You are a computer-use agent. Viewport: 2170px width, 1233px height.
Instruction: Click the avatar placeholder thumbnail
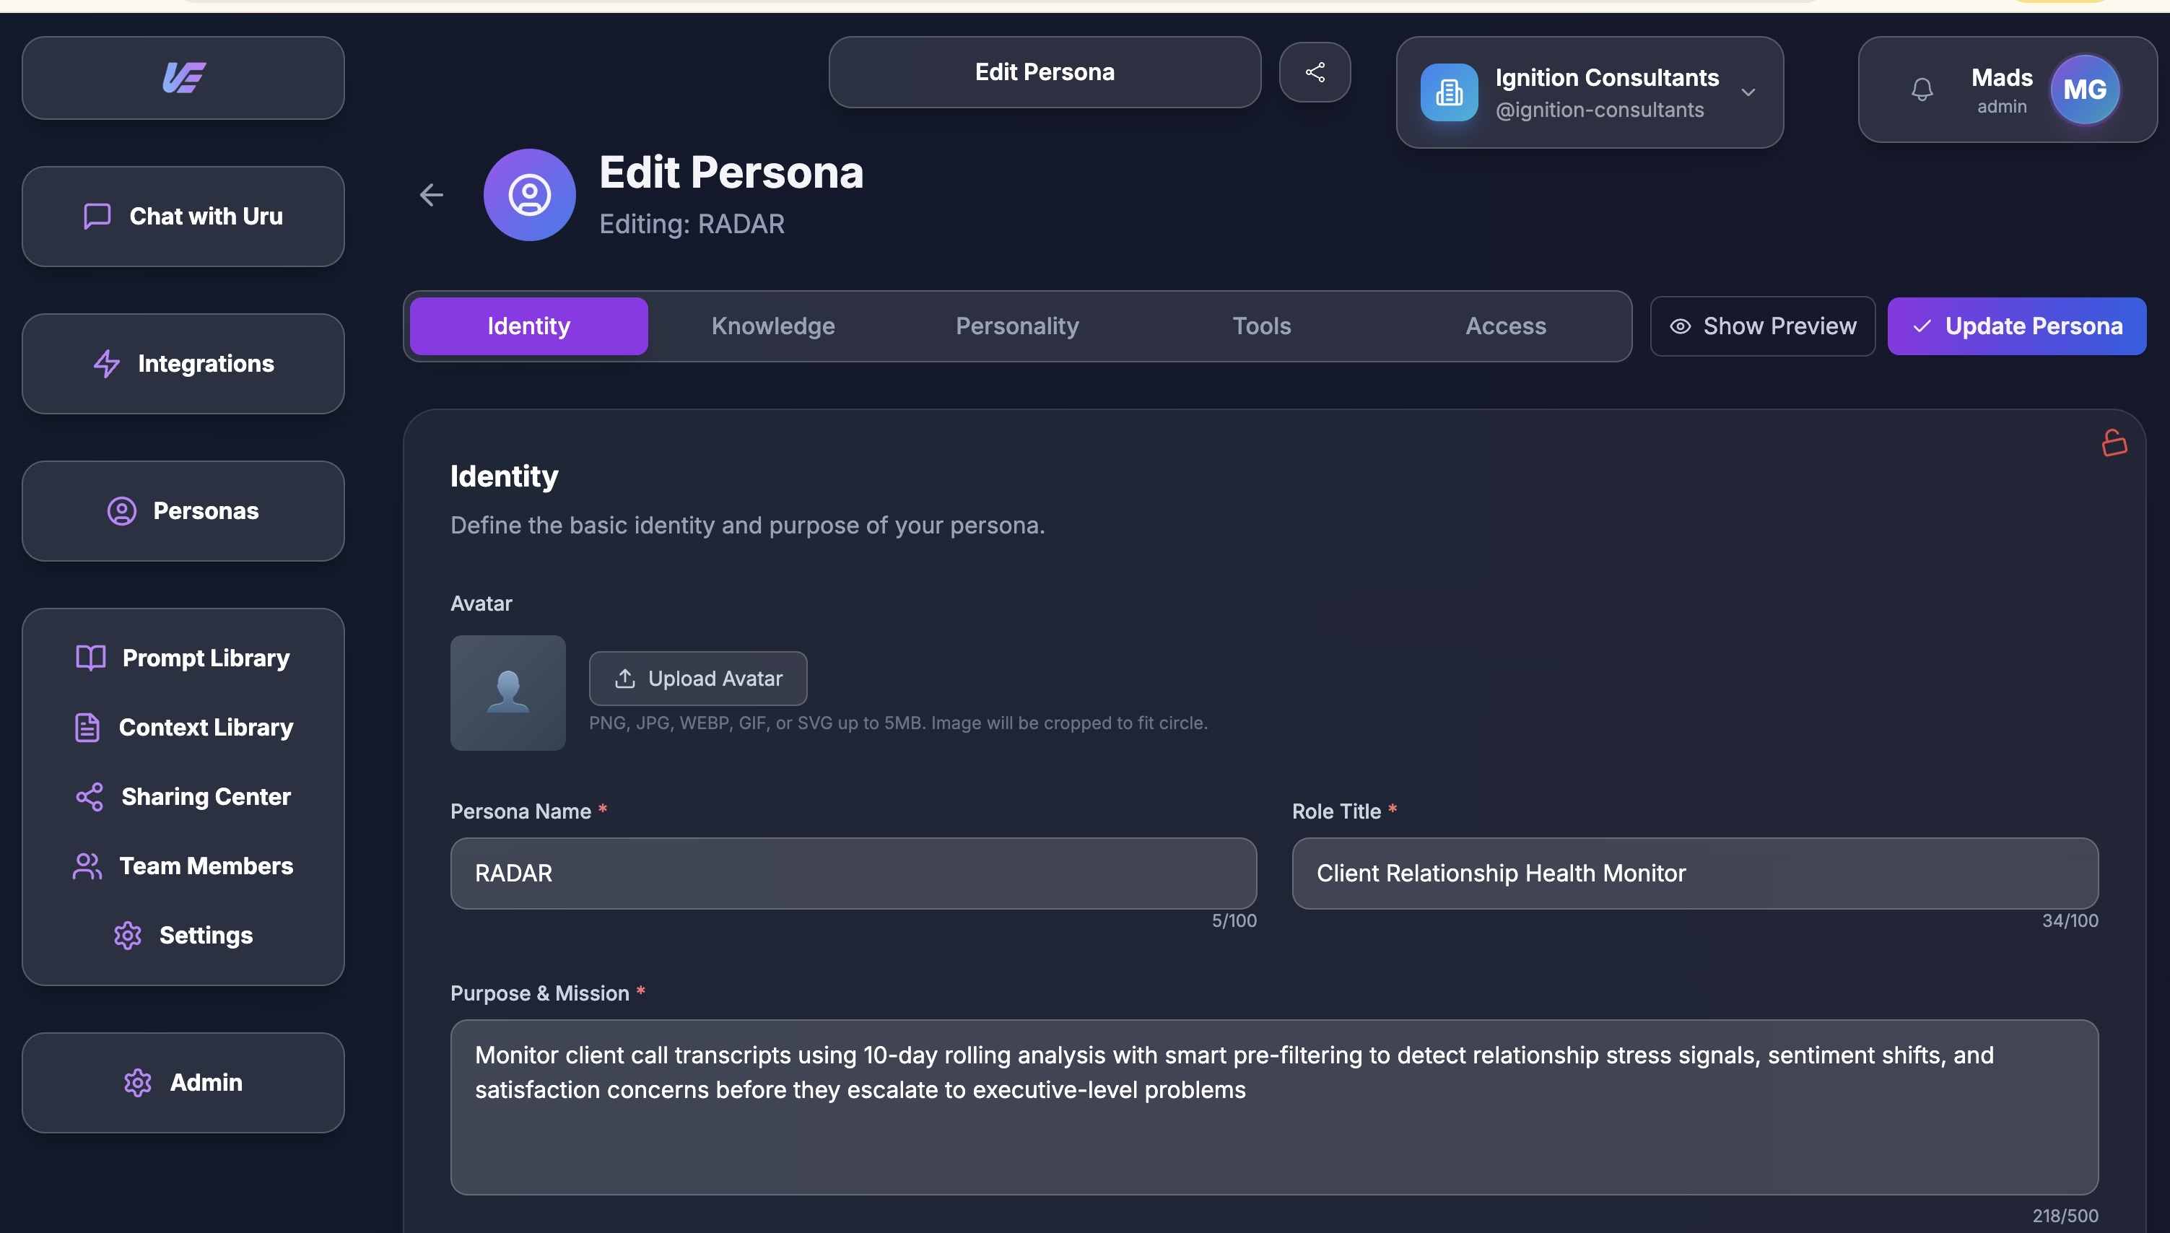pos(508,693)
